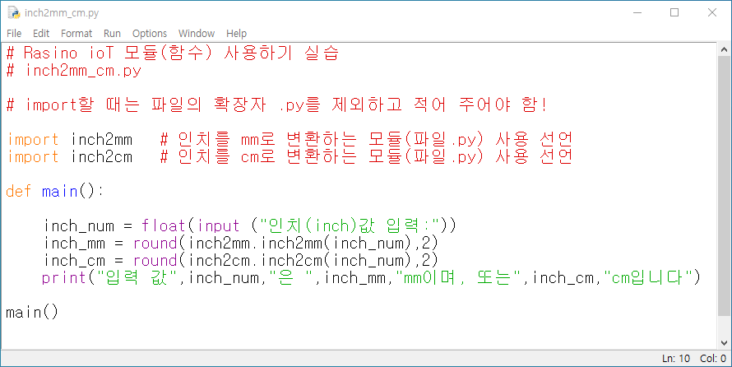Viewport: 732px width, 367px height.
Task: Click the 'print' keyword in the code
Action: 64,278
